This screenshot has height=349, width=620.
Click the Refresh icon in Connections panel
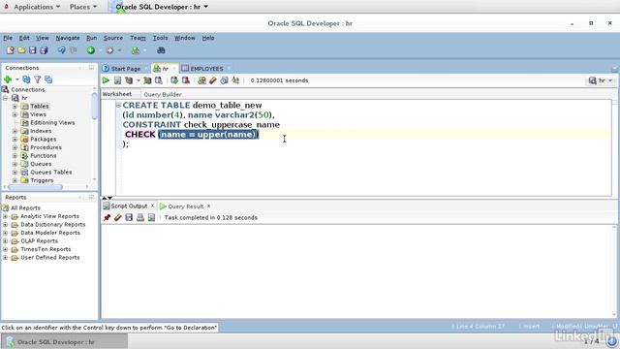tap(26, 79)
